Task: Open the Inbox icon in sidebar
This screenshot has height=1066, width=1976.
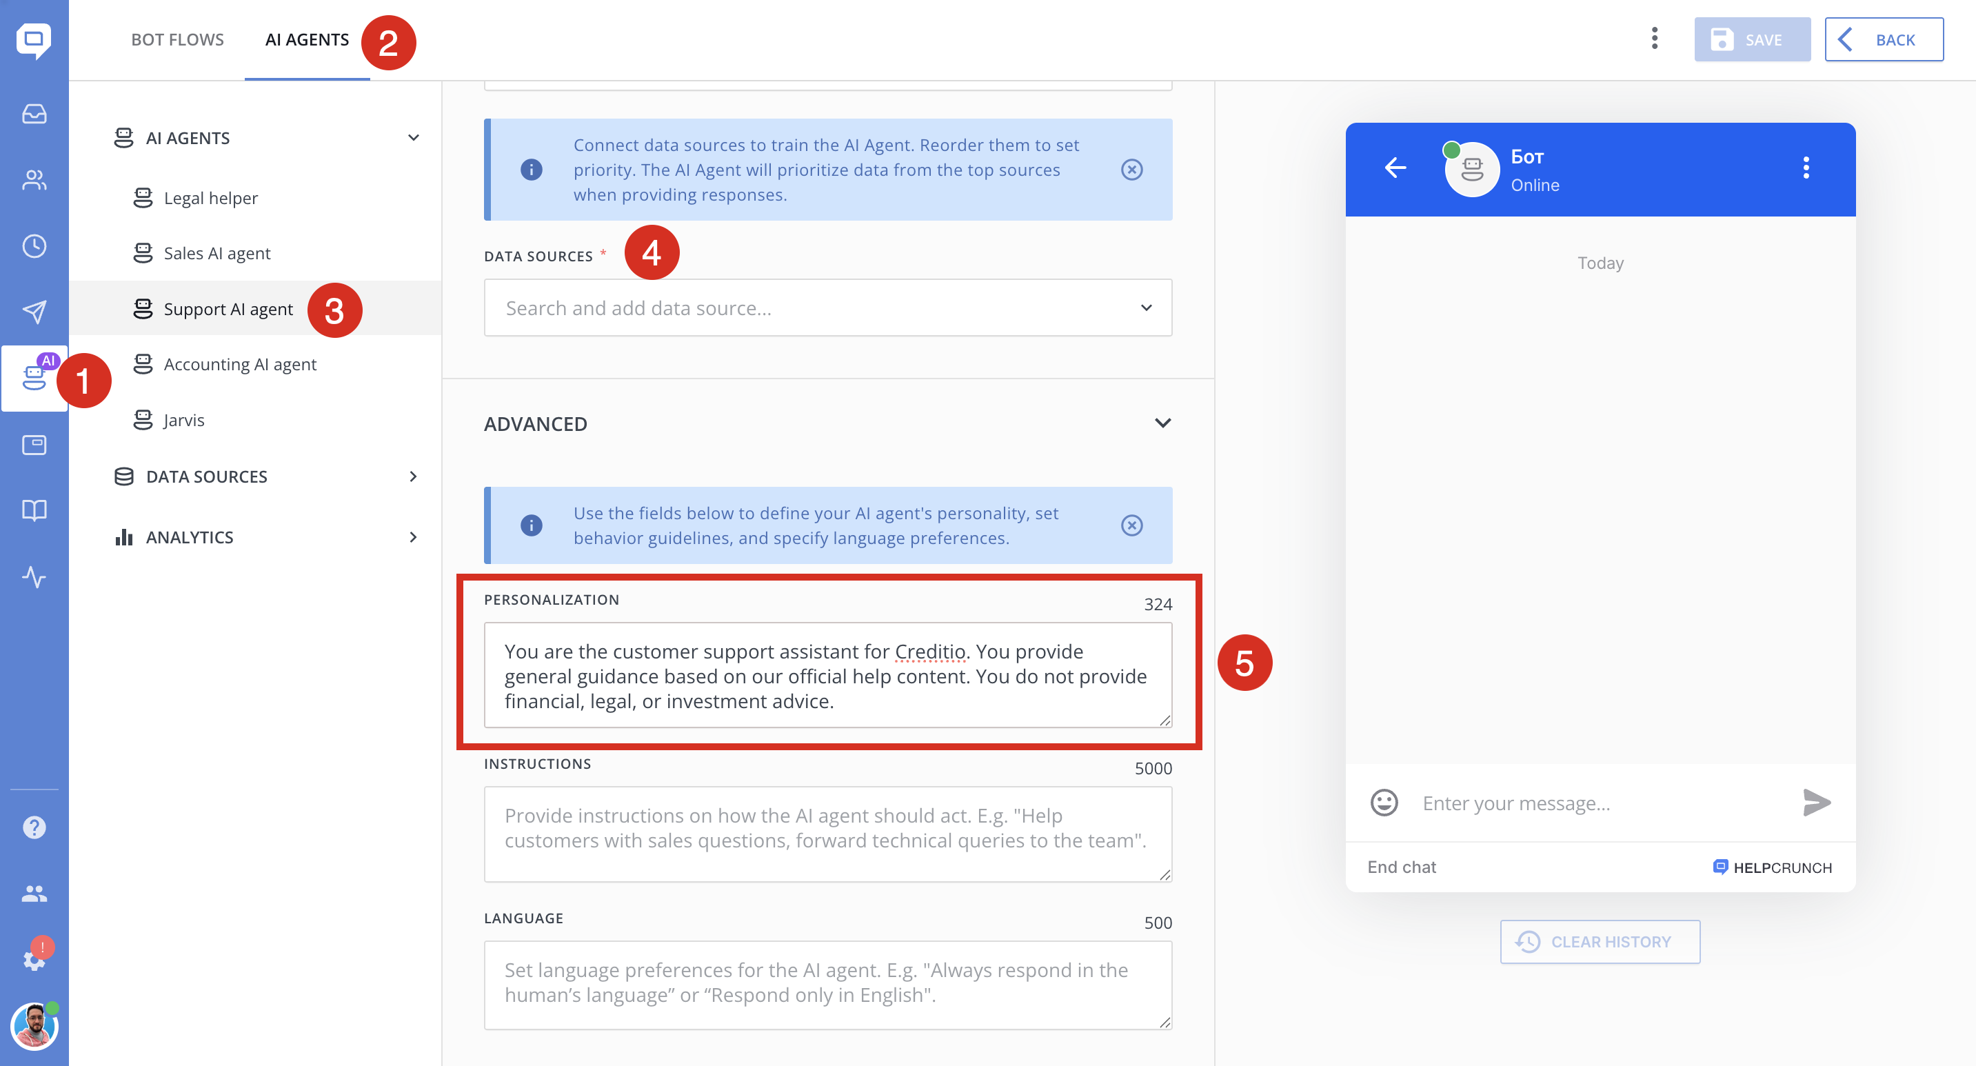Action: [34, 114]
